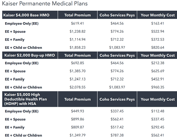Select the $112.48 monthly cost cell
Image resolution: width=177 pixels, height=137 pixels.
[158, 111]
